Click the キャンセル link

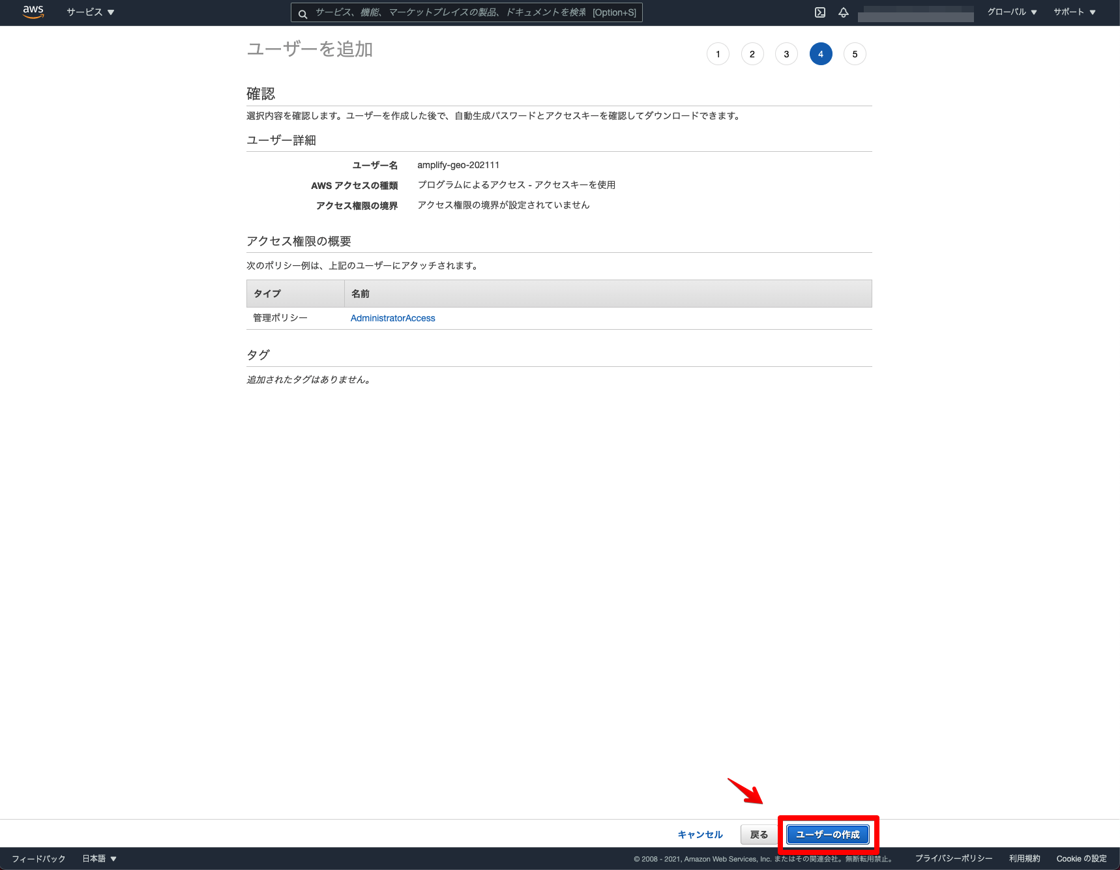pyautogui.click(x=700, y=835)
